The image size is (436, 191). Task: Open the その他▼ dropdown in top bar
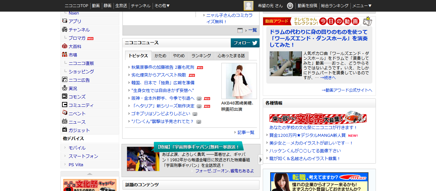(162, 6)
